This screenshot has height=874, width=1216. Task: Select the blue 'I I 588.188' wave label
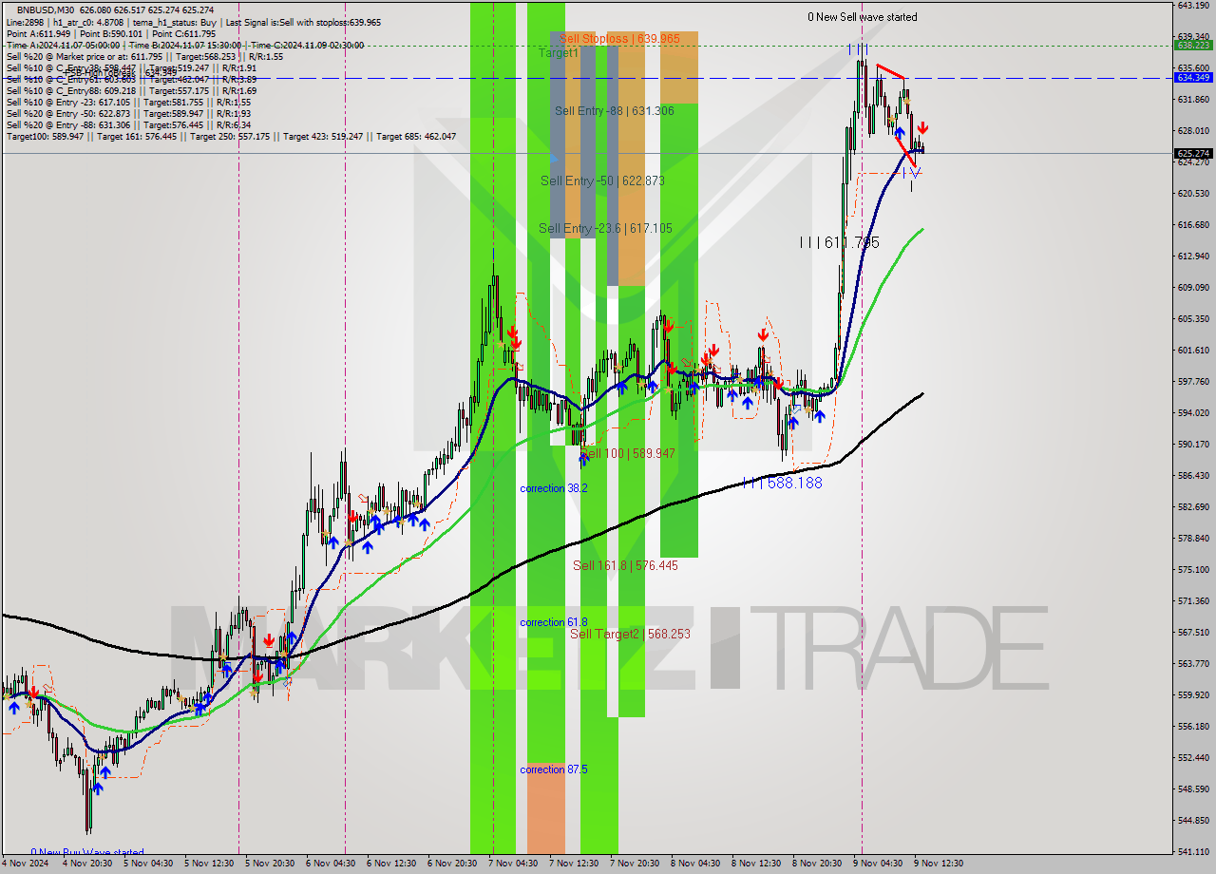coord(783,484)
